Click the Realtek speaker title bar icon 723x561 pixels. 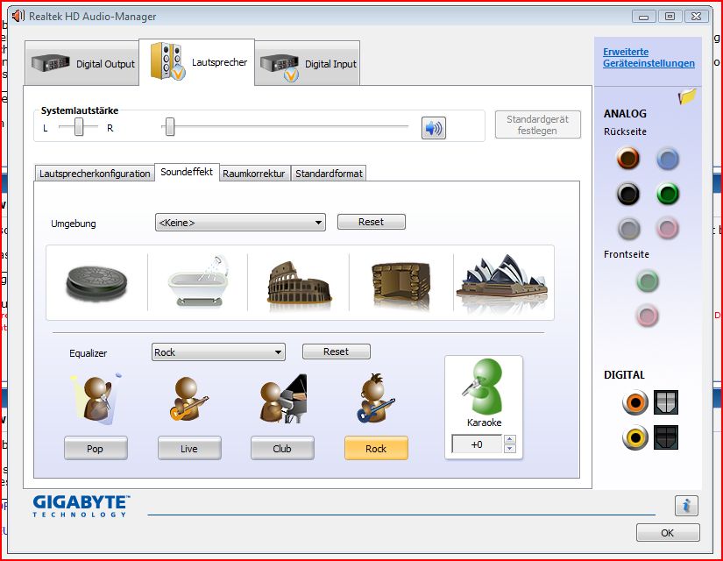point(18,16)
